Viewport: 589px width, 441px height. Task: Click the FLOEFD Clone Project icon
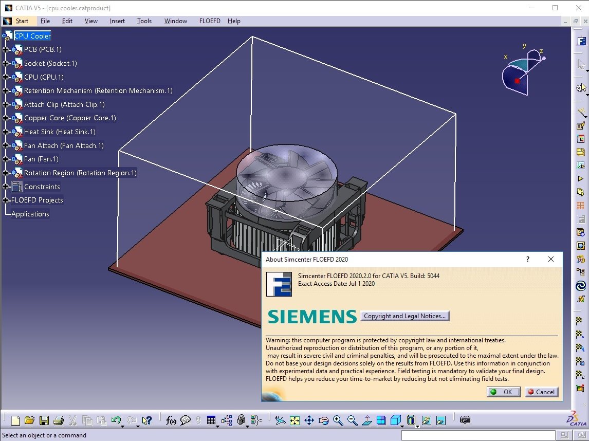pyautogui.click(x=581, y=192)
